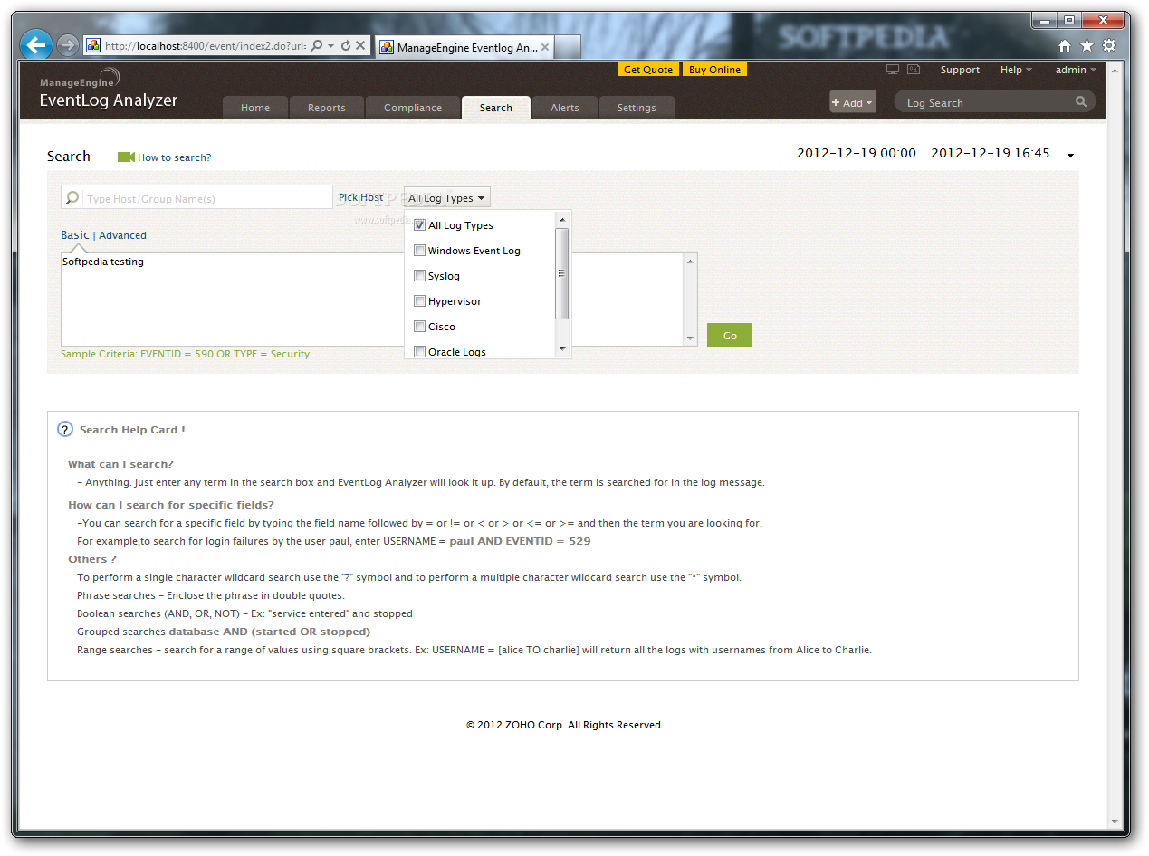Select Basic search mode
This screenshot has width=1149, height=856.
(75, 235)
